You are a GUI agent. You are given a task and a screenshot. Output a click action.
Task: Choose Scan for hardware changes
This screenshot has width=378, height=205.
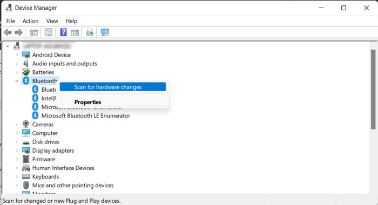click(112, 87)
